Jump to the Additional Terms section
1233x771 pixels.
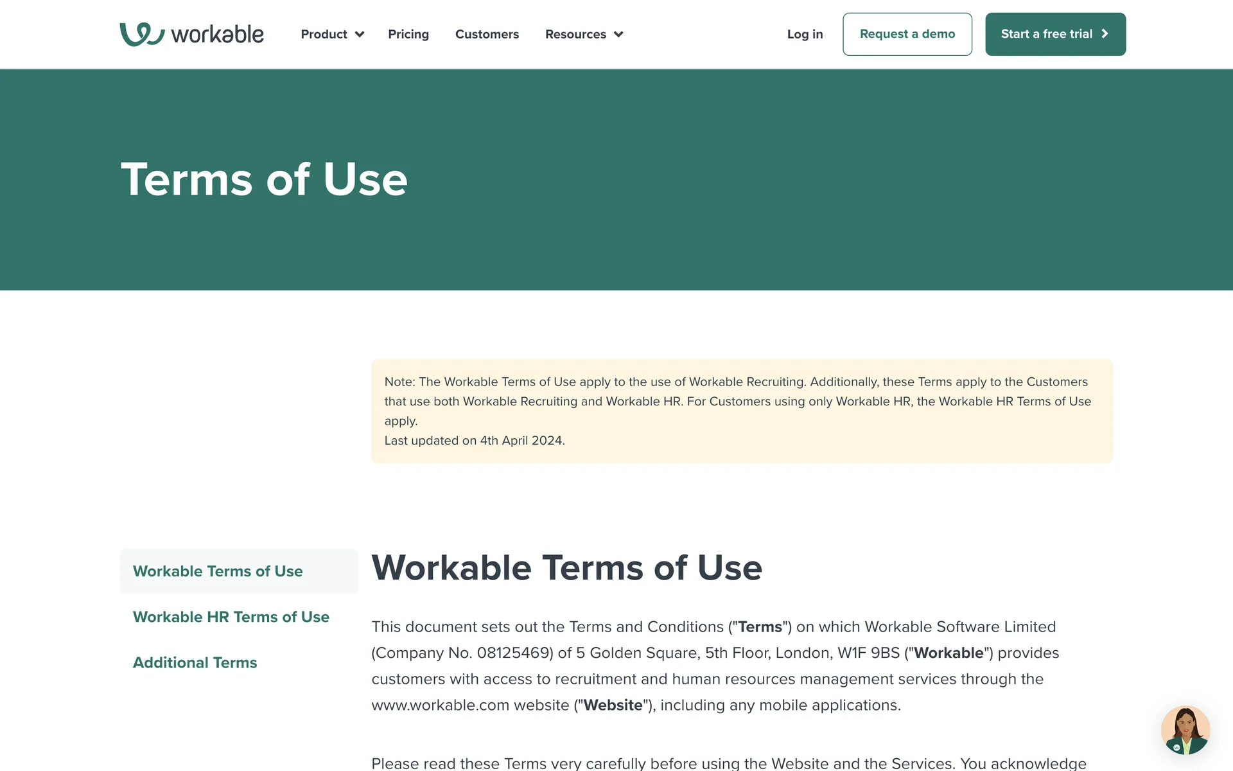(x=195, y=662)
